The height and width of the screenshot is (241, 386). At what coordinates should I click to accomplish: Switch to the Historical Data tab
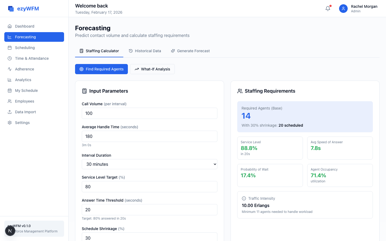[x=145, y=51]
